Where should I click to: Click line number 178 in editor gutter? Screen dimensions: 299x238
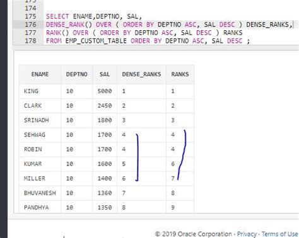pos(30,41)
